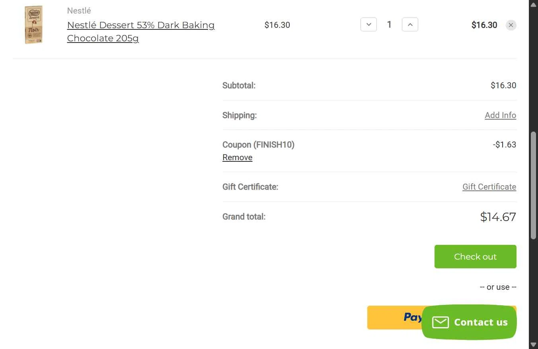538x349 pixels.
Task: Click the vertical scrollbar thumb
Action: click(x=533, y=186)
